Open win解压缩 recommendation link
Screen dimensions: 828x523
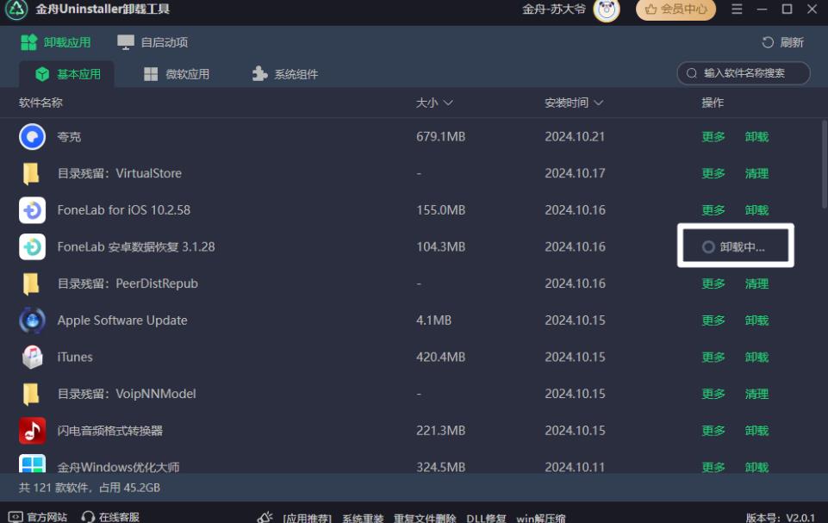pos(541,518)
